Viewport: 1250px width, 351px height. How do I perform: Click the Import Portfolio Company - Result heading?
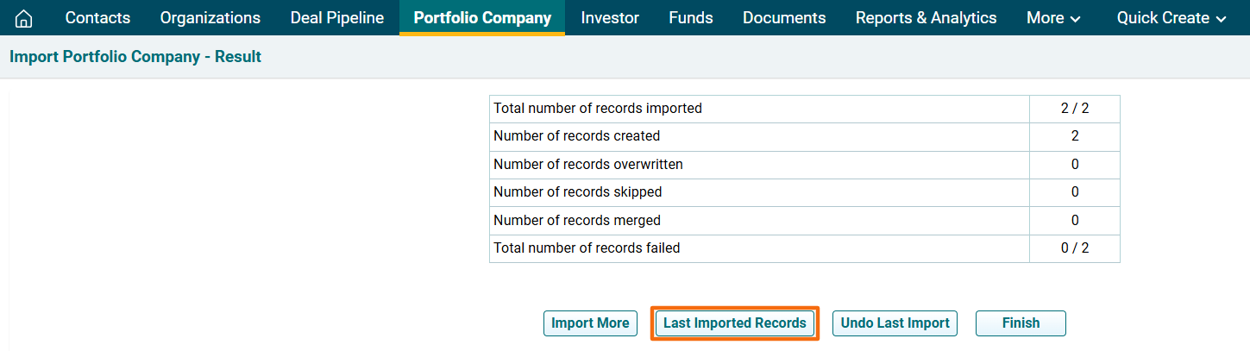(x=135, y=57)
